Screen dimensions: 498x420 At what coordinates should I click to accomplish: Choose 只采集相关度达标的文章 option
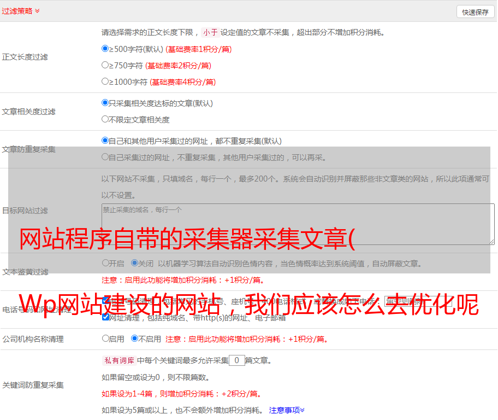tap(105, 103)
